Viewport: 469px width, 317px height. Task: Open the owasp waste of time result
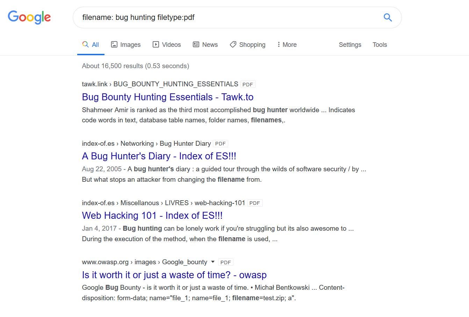pos(174,275)
